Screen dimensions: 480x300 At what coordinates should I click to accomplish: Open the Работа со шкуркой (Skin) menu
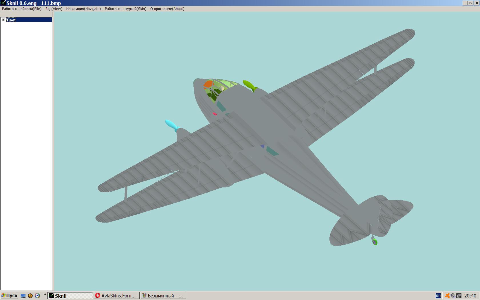(125, 9)
